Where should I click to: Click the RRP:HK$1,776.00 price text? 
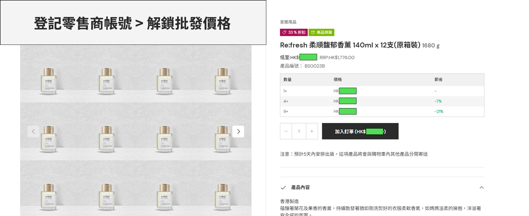(x=337, y=58)
